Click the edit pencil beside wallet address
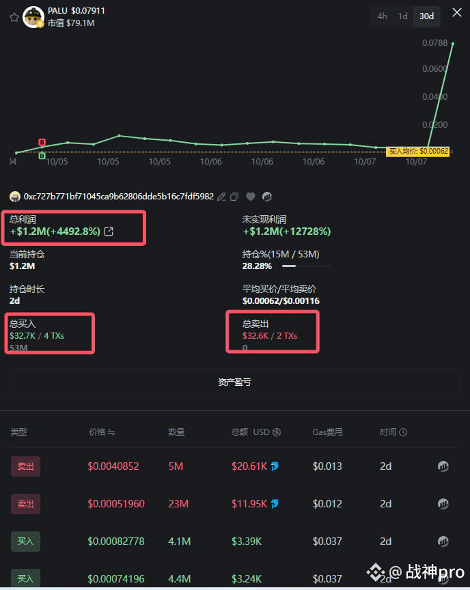Viewport: 470px width, 590px height. click(x=221, y=197)
